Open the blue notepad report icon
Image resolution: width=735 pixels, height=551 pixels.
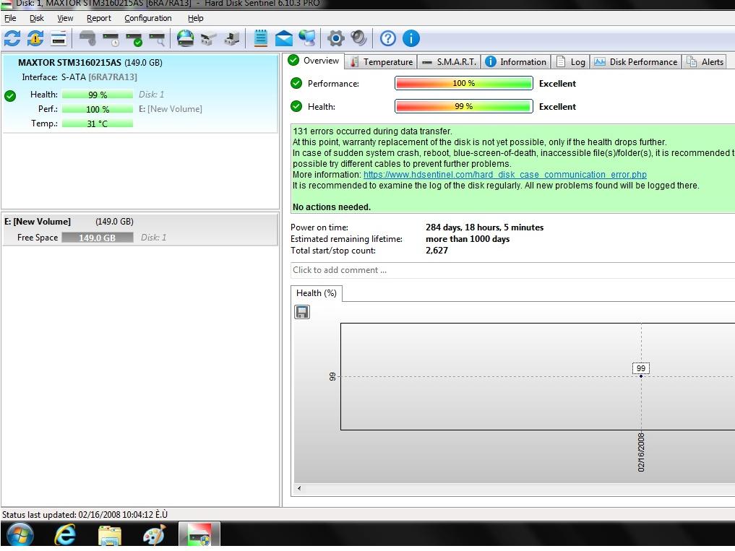[x=261, y=38]
